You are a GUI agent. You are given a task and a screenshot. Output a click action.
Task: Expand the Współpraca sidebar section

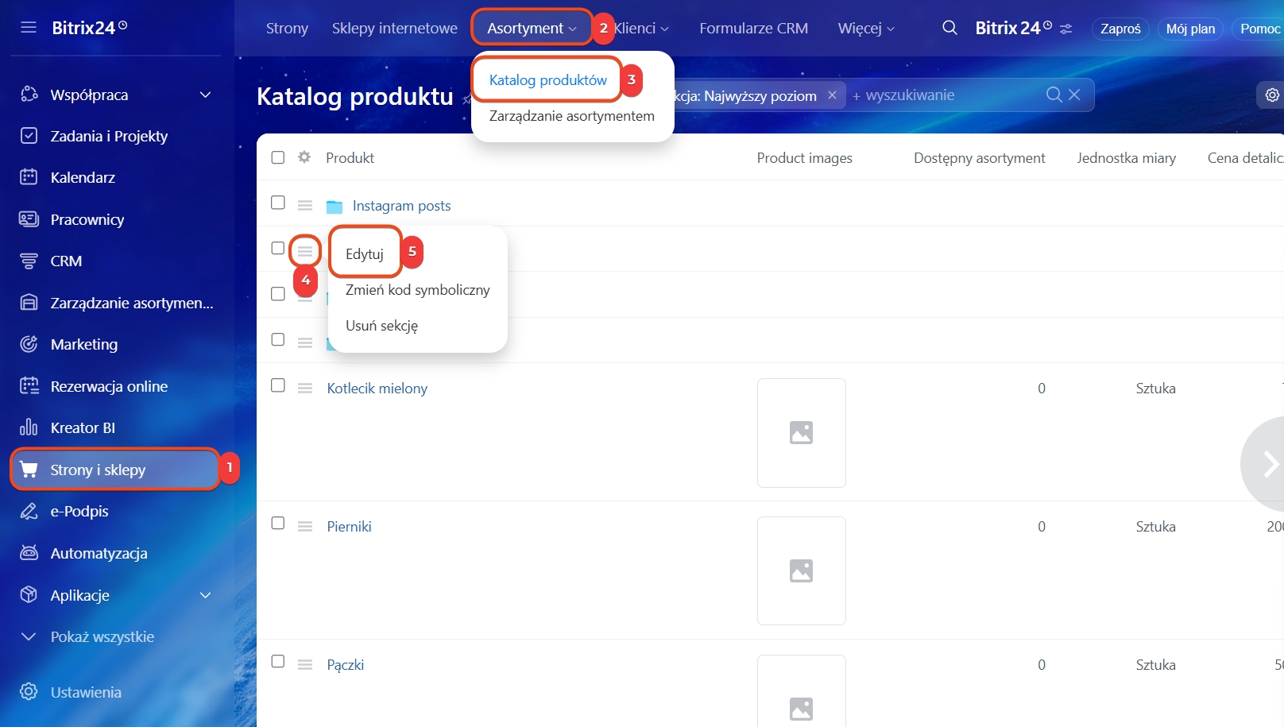pos(205,95)
